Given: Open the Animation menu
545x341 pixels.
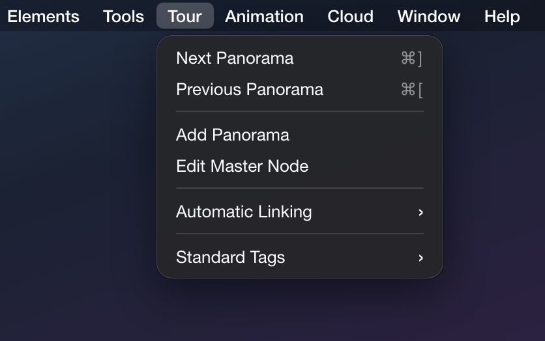Looking at the screenshot, I should [x=264, y=16].
